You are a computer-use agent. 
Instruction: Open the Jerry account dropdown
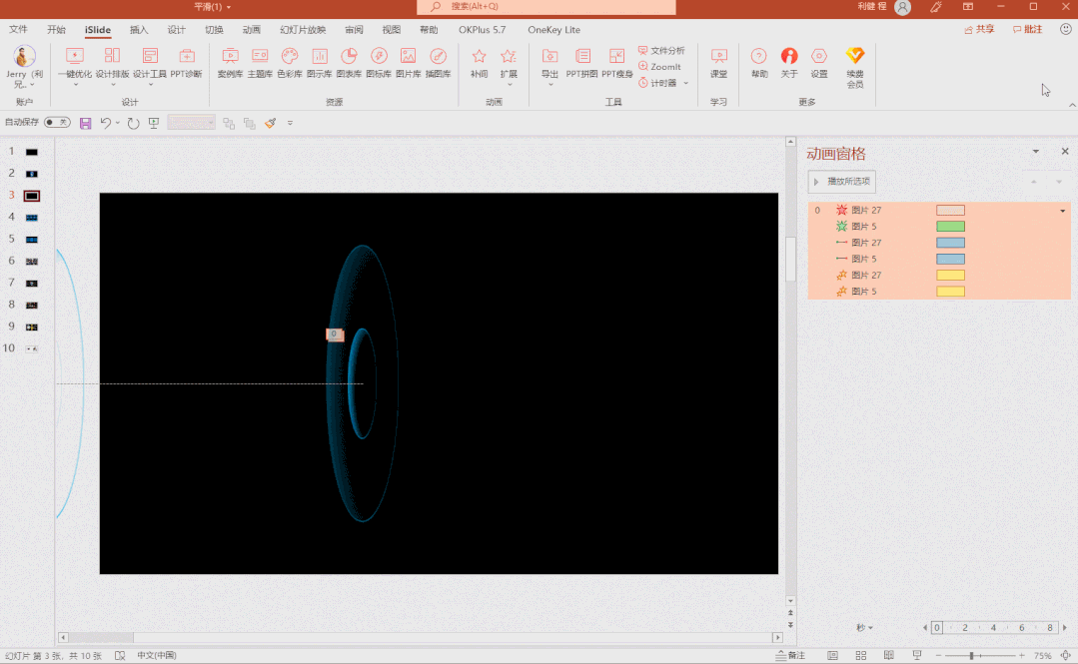[x=32, y=85]
